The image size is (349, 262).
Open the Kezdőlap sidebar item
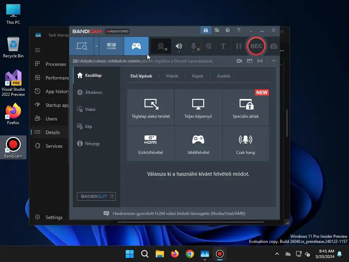[96, 75]
